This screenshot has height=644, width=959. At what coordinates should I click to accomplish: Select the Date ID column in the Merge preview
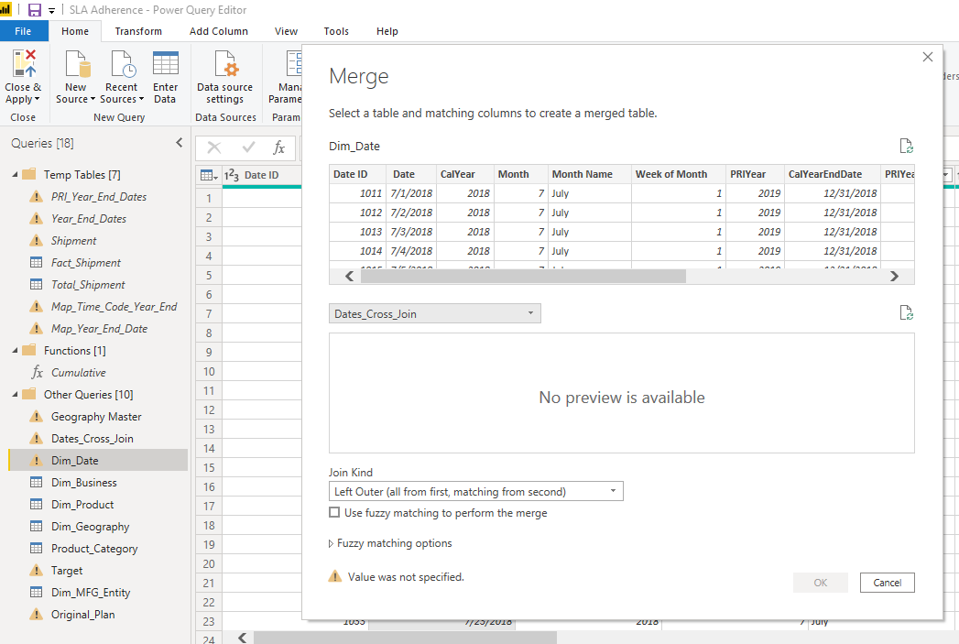(x=357, y=174)
